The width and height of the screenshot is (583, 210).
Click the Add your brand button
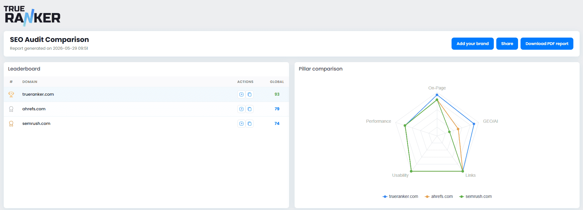point(472,43)
